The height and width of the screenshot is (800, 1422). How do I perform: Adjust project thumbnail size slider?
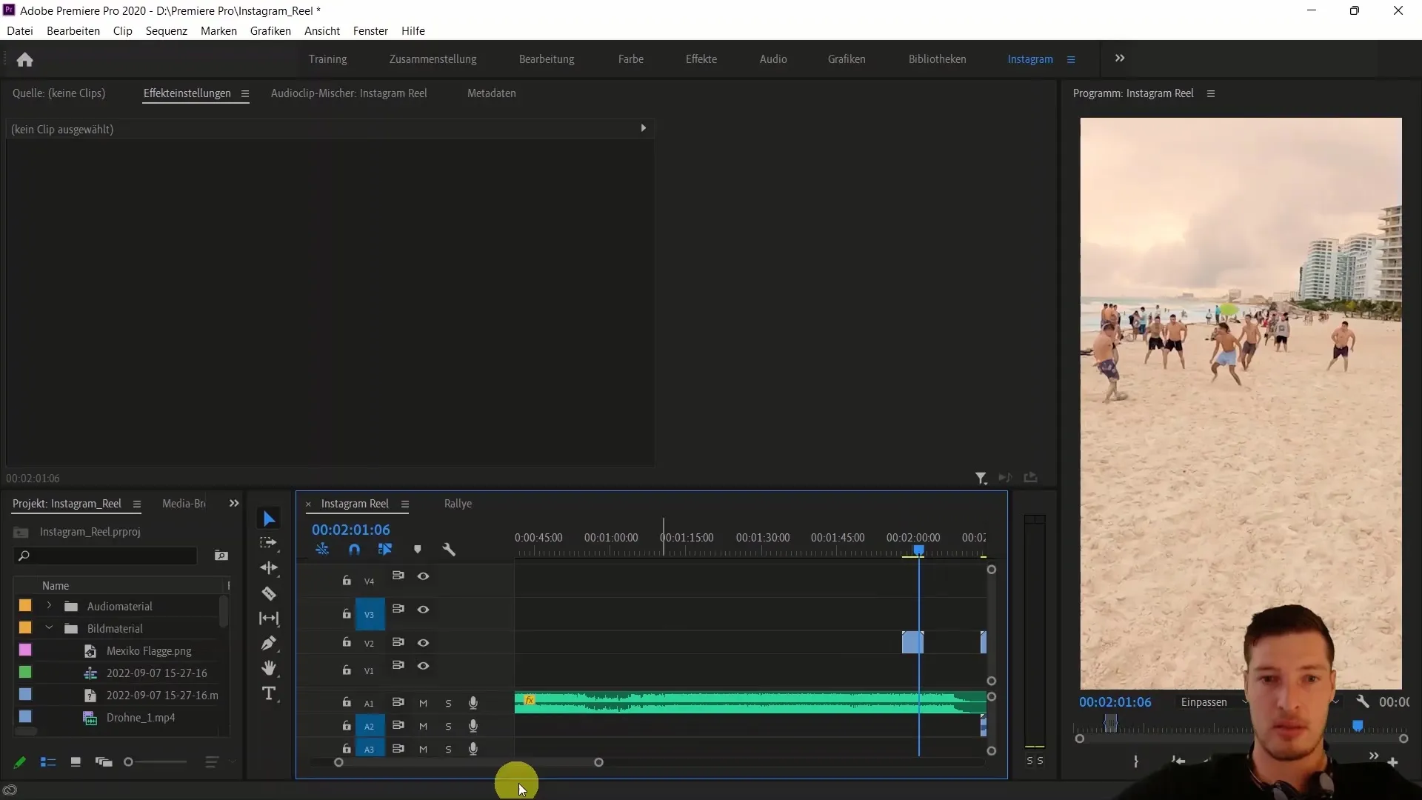128,762
